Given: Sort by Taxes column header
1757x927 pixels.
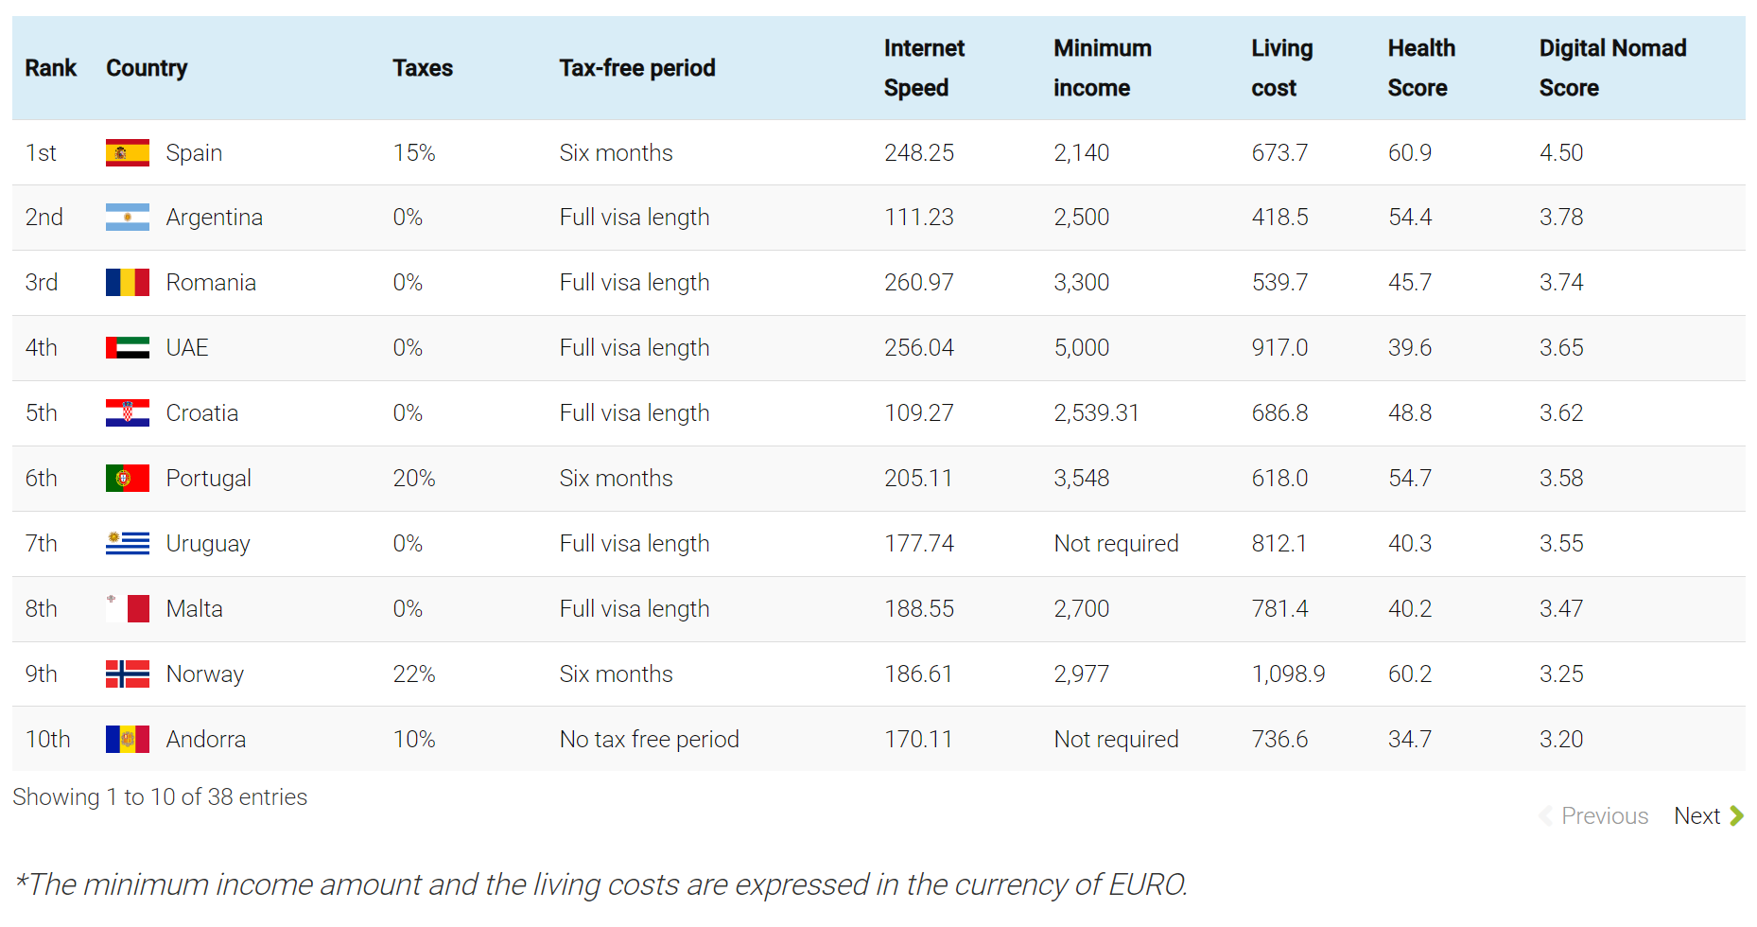Looking at the screenshot, I should (423, 68).
